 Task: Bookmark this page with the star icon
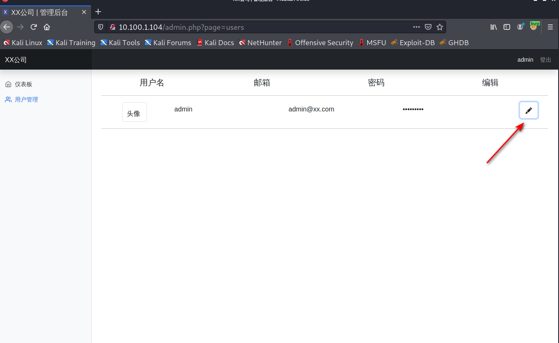(x=440, y=27)
